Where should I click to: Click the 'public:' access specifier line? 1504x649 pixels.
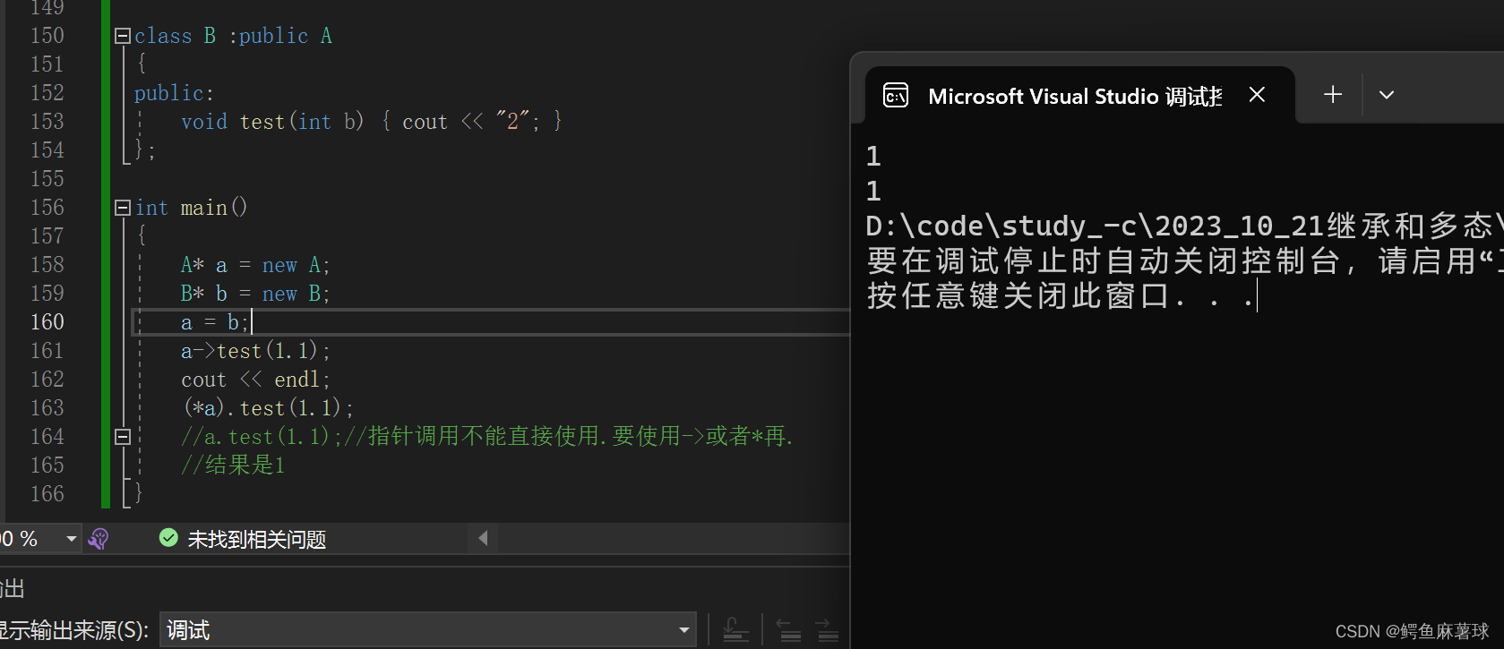click(x=174, y=93)
